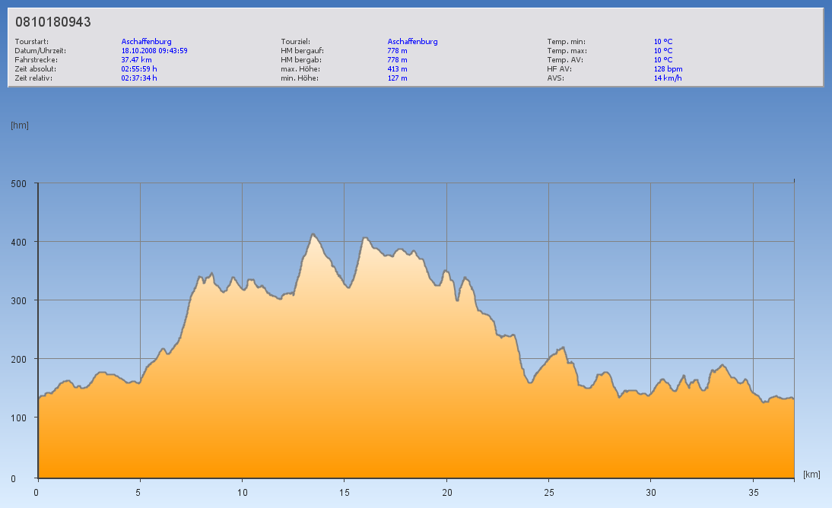
Task: Click the Temp. min label
Action: (x=566, y=42)
